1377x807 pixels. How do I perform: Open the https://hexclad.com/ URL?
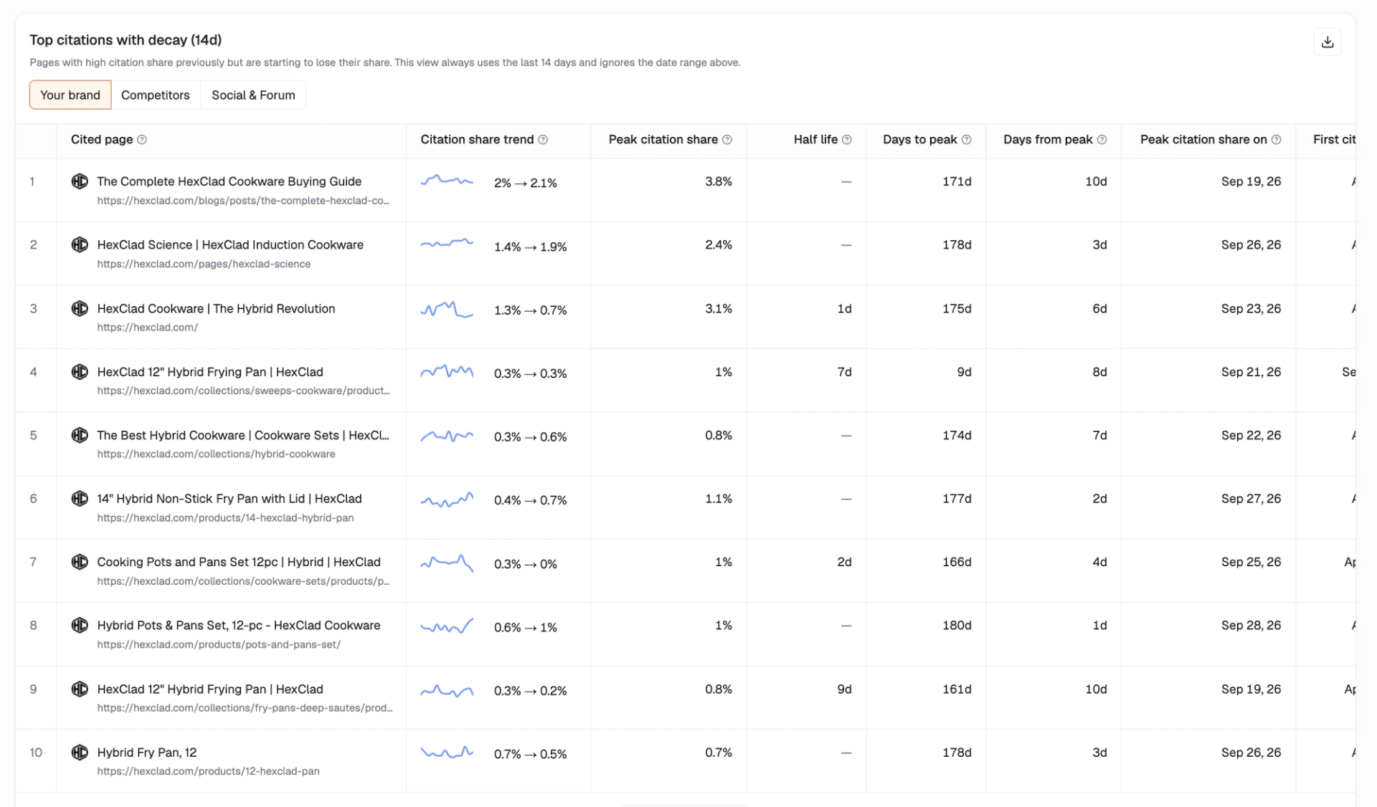147,328
